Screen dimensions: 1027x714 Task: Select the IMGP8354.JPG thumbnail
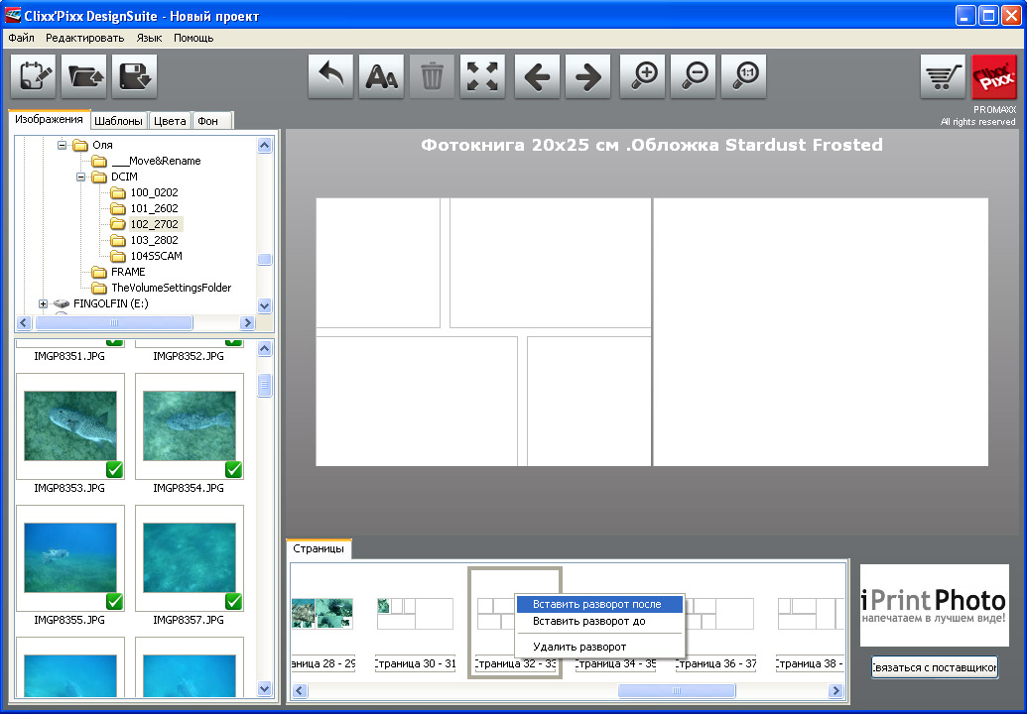[x=190, y=426]
